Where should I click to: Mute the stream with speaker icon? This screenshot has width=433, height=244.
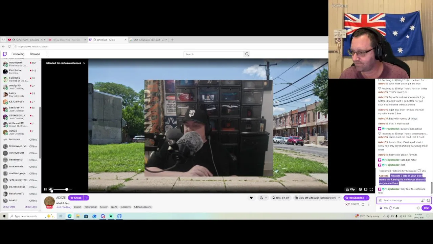pos(50,189)
